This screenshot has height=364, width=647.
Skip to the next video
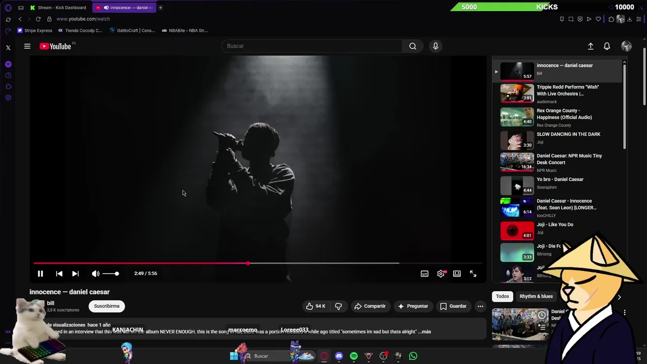(x=75, y=274)
